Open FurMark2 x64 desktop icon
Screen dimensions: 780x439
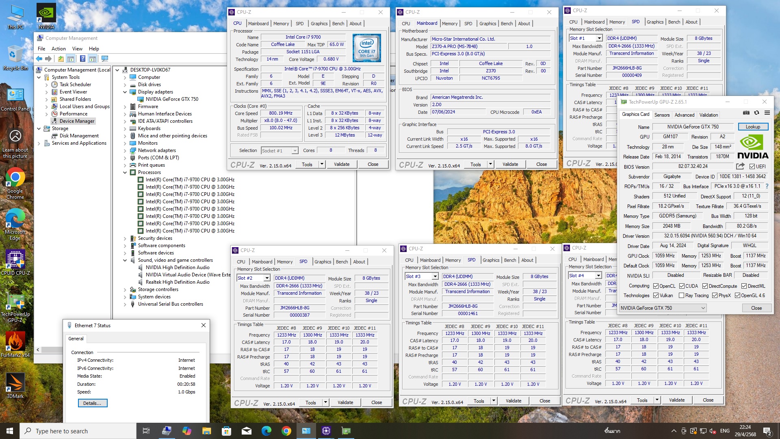click(15, 345)
